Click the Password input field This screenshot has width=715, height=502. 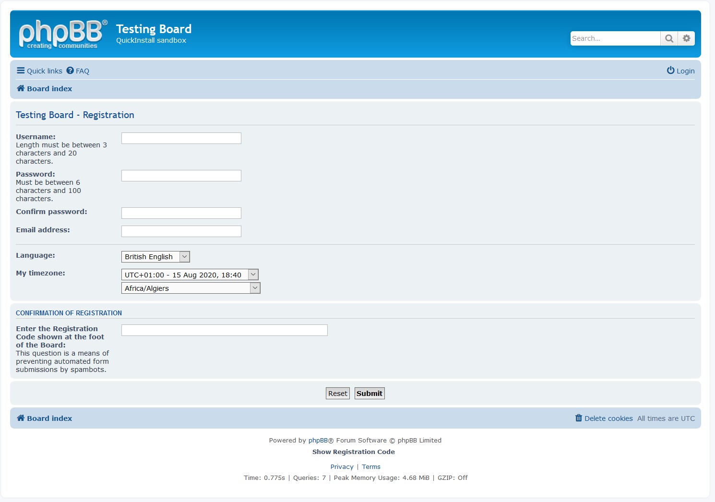(x=181, y=176)
